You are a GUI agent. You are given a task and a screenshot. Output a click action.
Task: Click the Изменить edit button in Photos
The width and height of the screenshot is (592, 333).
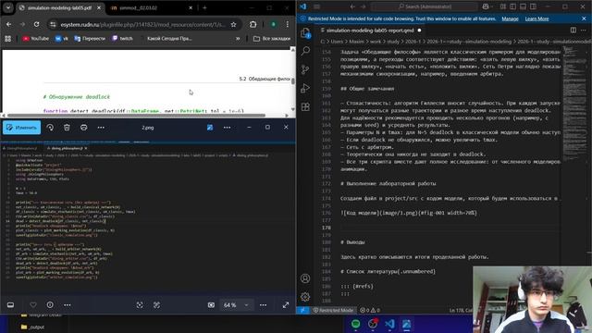[21, 128]
